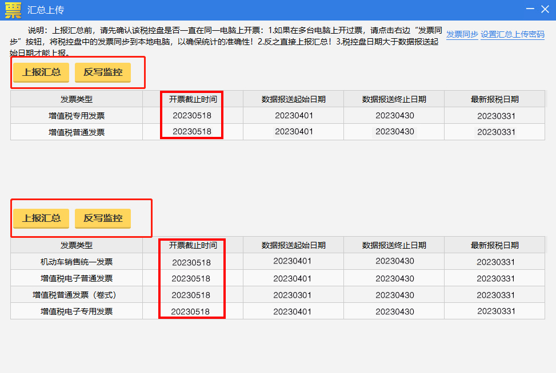
Task: Click 20230401 in the 增值税电子普通发票 row
Action: click(292, 279)
